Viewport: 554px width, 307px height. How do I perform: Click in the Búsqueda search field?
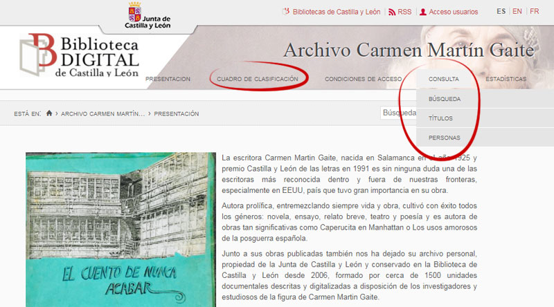click(x=399, y=113)
